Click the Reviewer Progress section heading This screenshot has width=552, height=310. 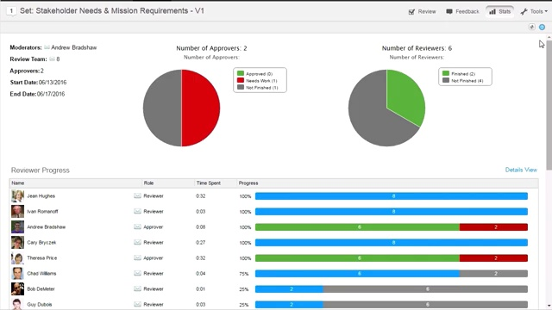[x=41, y=170]
